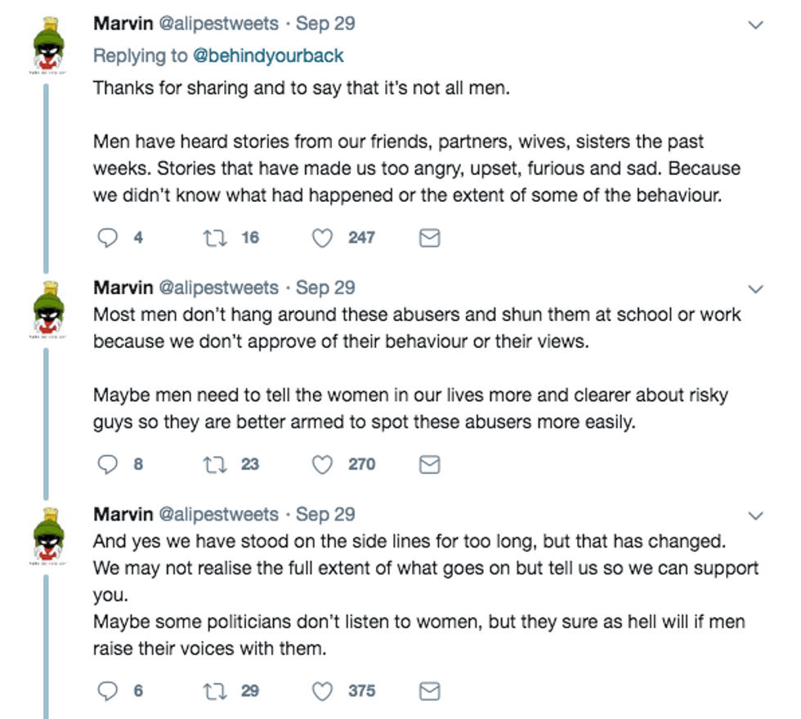The image size is (801, 719).
Task: Click the envelope icon on the third tweet
Action: (x=428, y=690)
